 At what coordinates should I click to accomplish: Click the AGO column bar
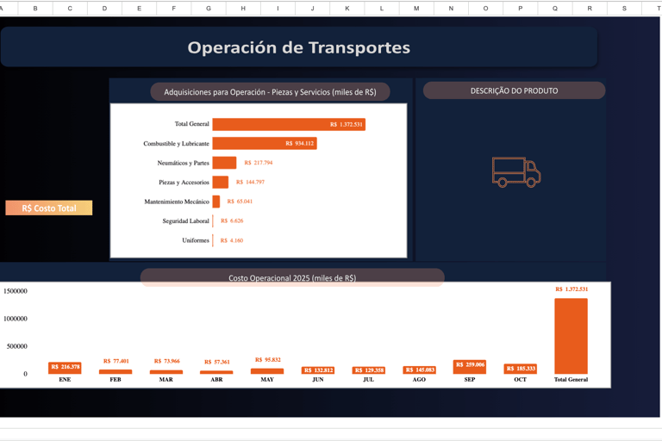[x=419, y=370]
